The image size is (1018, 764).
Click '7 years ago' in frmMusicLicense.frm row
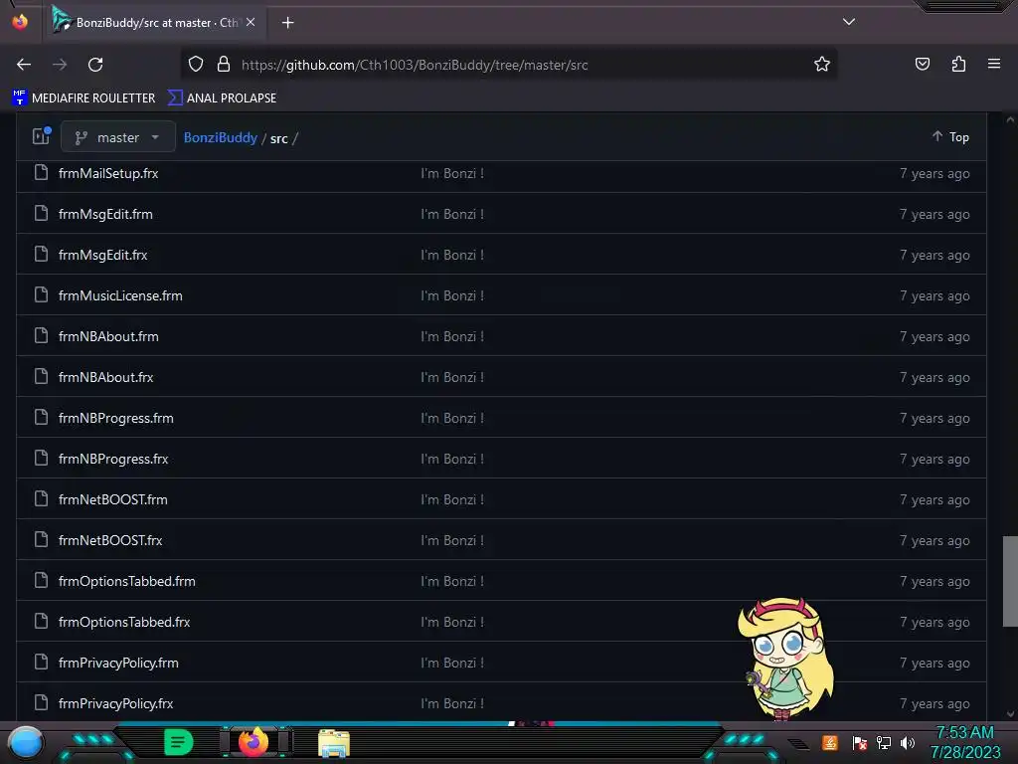[x=934, y=296]
